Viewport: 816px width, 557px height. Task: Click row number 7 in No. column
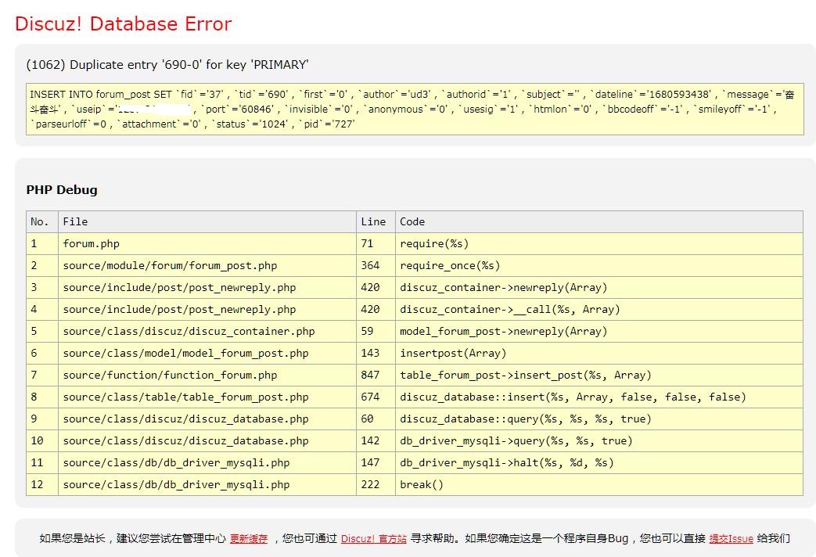[42, 375]
